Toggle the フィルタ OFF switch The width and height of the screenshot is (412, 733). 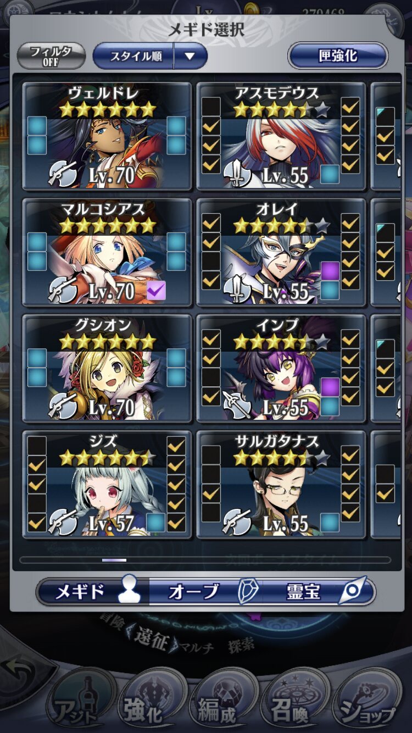pyautogui.click(x=51, y=55)
